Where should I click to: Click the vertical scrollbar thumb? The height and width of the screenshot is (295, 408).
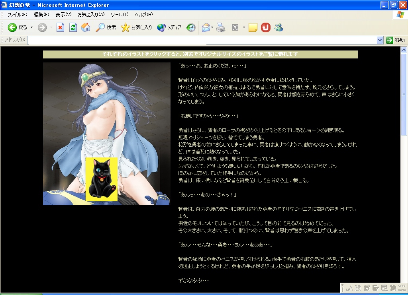[x=404, y=95]
